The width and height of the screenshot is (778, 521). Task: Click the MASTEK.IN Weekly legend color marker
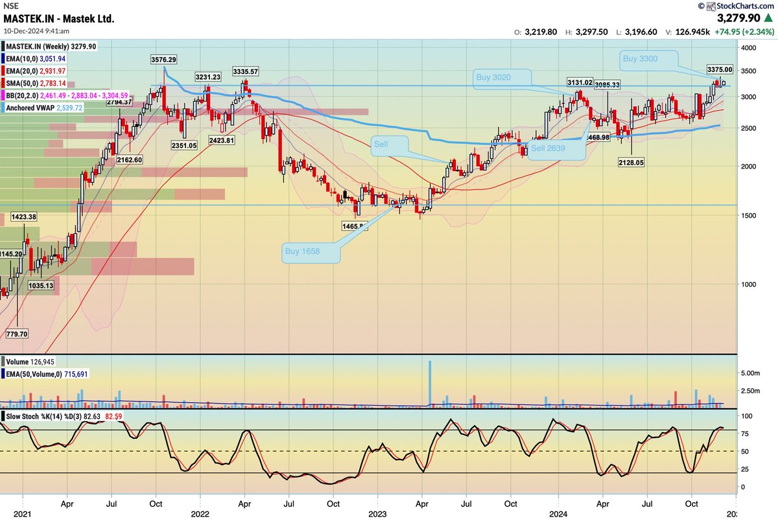point(2,47)
